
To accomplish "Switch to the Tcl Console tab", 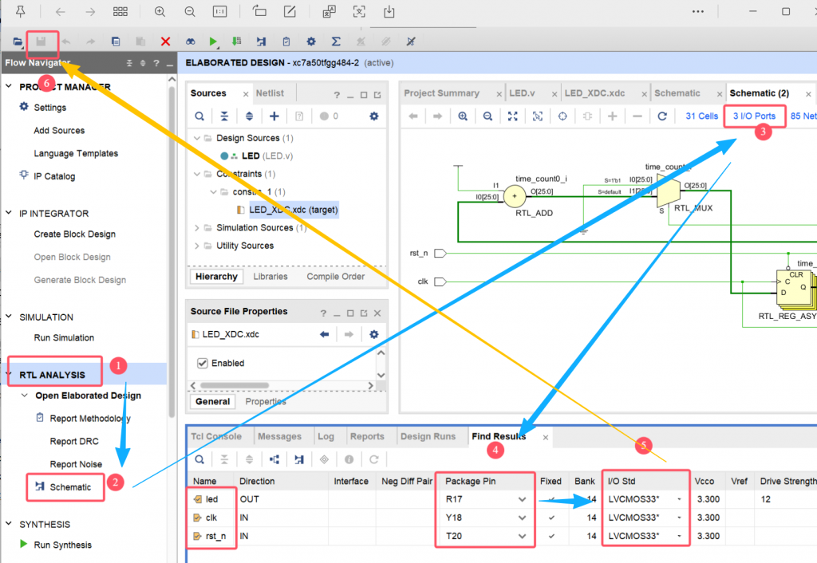I will pos(215,436).
